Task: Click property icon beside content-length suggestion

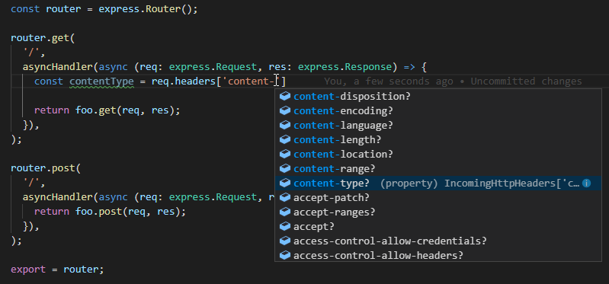Action: coord(285,139)
